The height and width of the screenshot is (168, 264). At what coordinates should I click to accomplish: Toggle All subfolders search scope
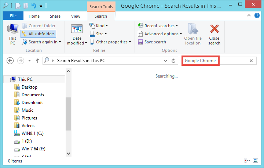tap(38, 34)
